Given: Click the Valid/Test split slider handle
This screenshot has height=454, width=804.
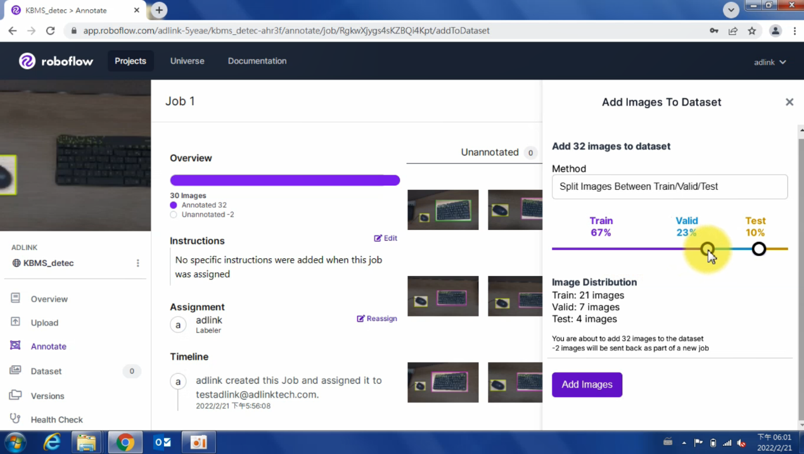Looking at the screenshot, I should pos(758,249).
